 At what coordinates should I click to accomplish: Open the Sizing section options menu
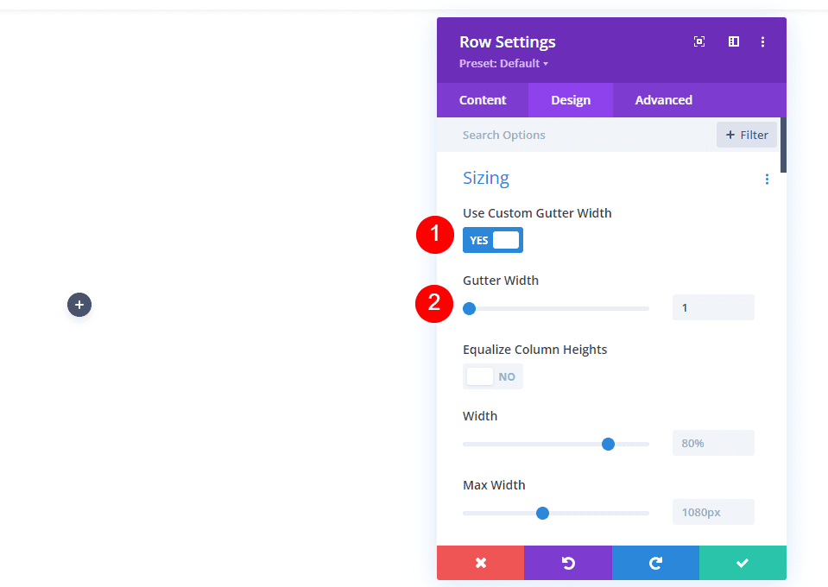pos(767,179)
